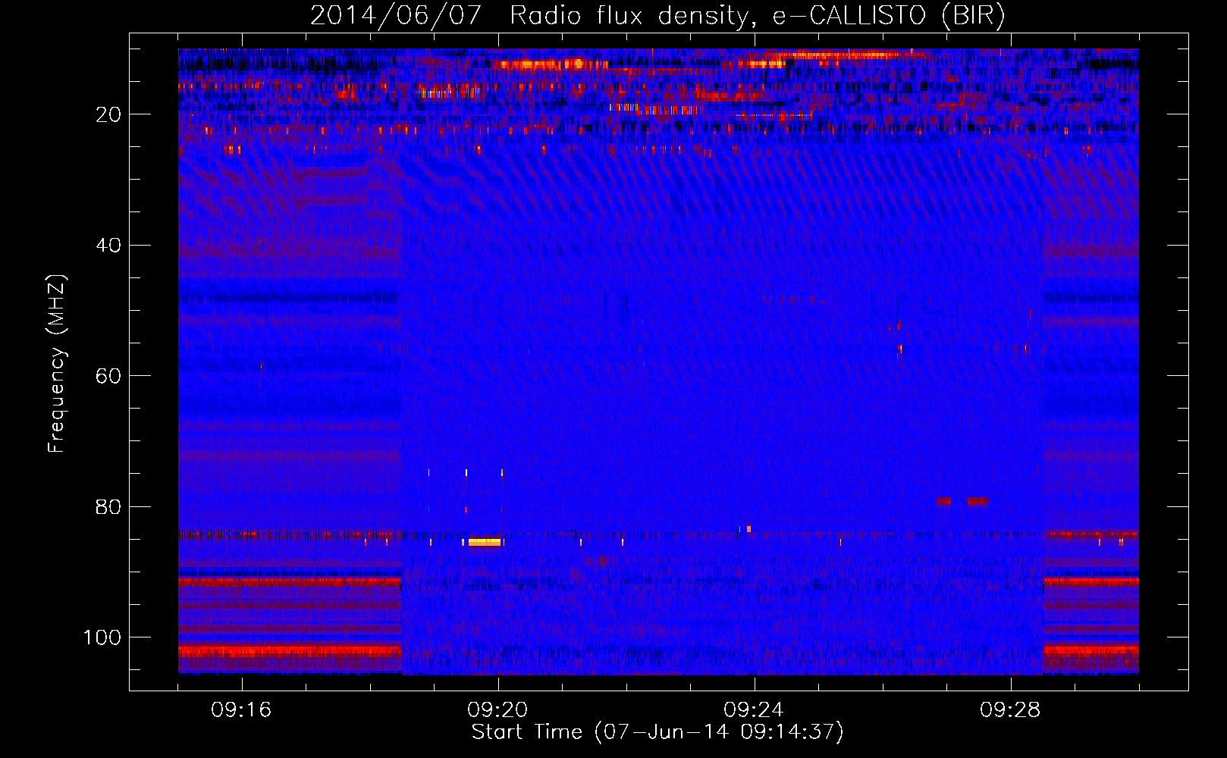Click the dark red blocks near 79 MHz
This screenshot has height=758, width=1227.
point(962,501)
